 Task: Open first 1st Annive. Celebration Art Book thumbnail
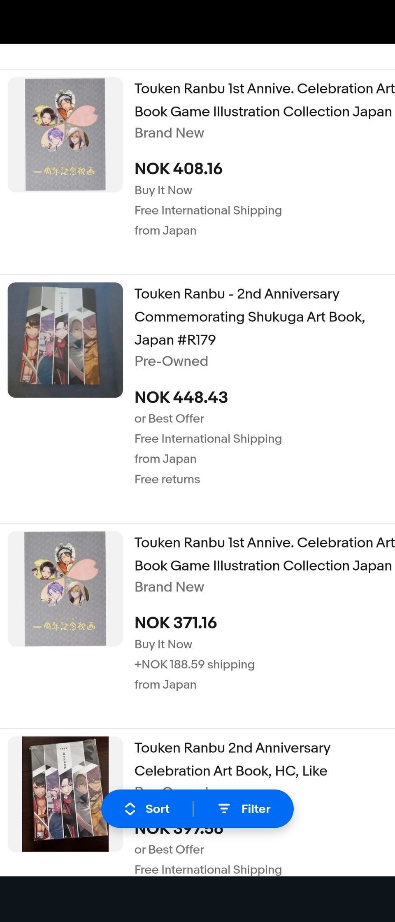(65, 135)
